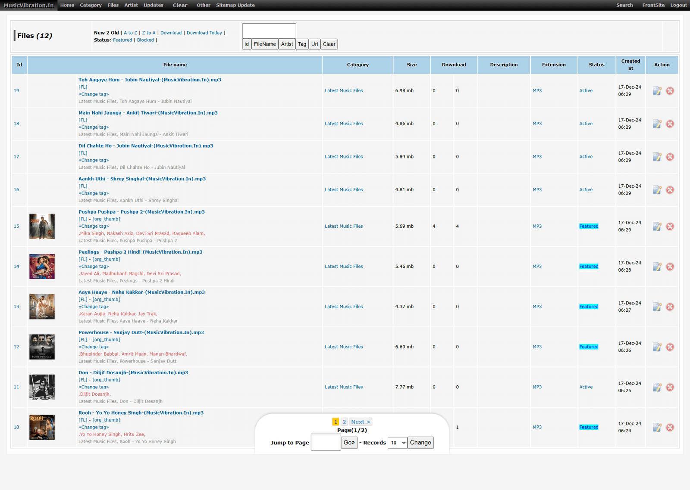Open the Records per page dropdown
Image resolution: width=690 pixels, height=490 pixels.
(x=397, y=443)
